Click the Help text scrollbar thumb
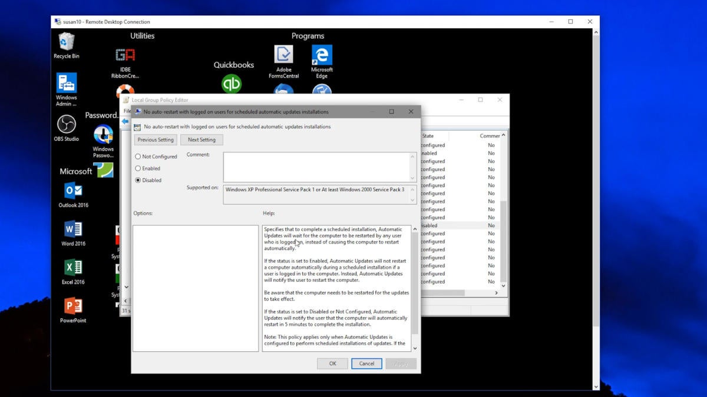The width and height of the screenshot is (707, 397). coord(415,283)
